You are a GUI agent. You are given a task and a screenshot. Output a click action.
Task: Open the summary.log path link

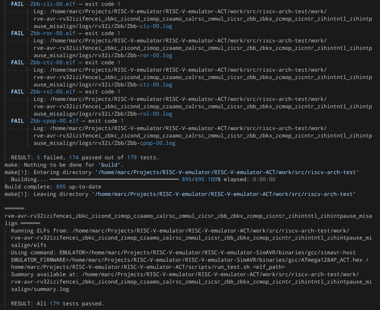192,282
